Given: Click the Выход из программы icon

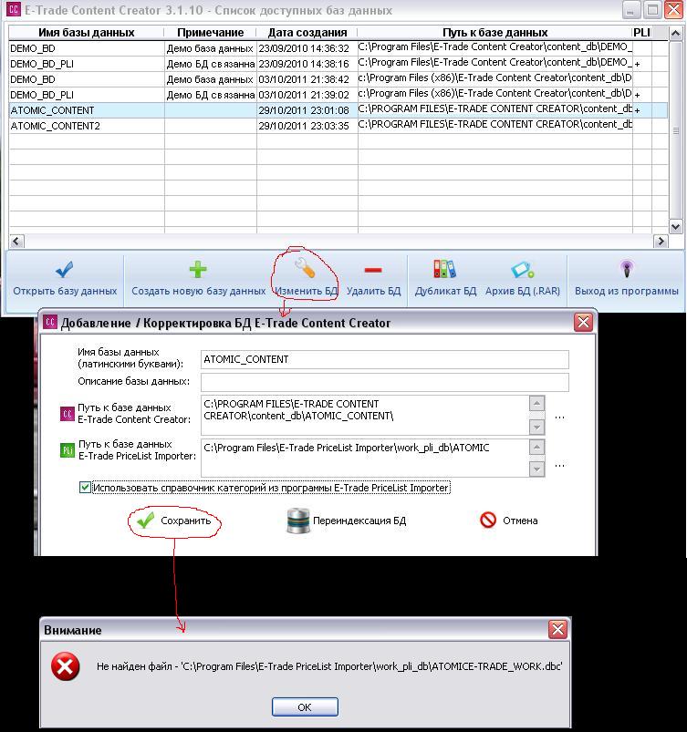Looking at the screenshot, I should coord(627,269).
